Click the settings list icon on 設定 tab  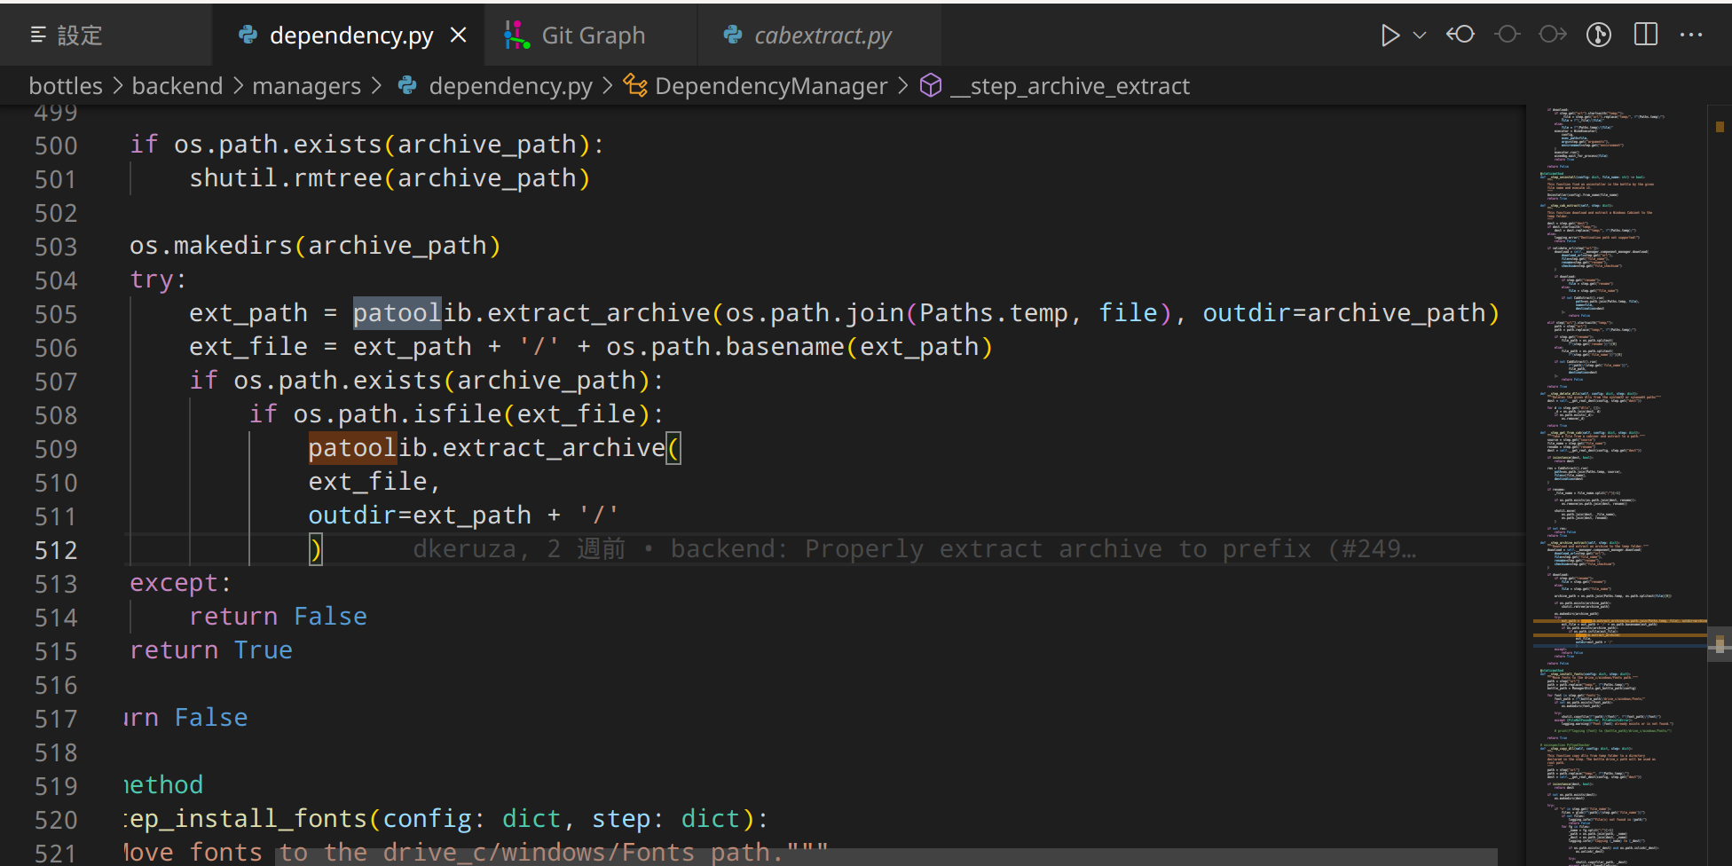[x=37, y=35]
